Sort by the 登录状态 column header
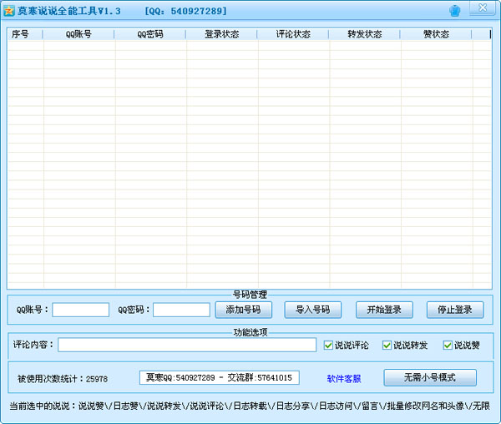Image resolution: width=501 pixels, height=424 pixels. click(x=221, y=35)
